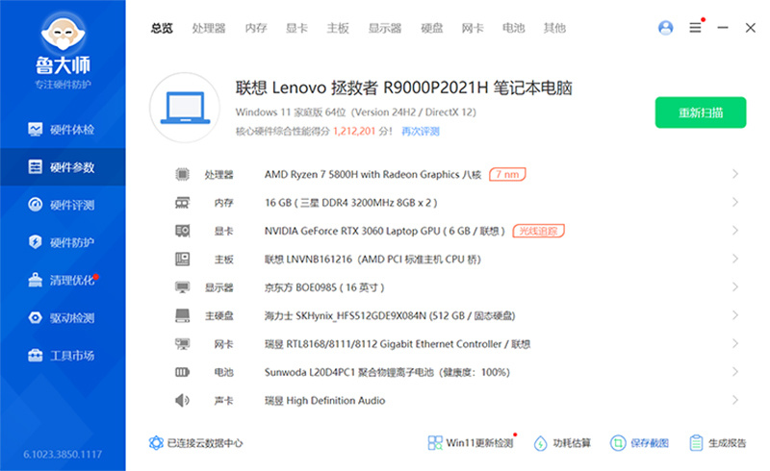770x471 pixels.
Task: Switch to the 电池 top tab
Action: [514, 28]
